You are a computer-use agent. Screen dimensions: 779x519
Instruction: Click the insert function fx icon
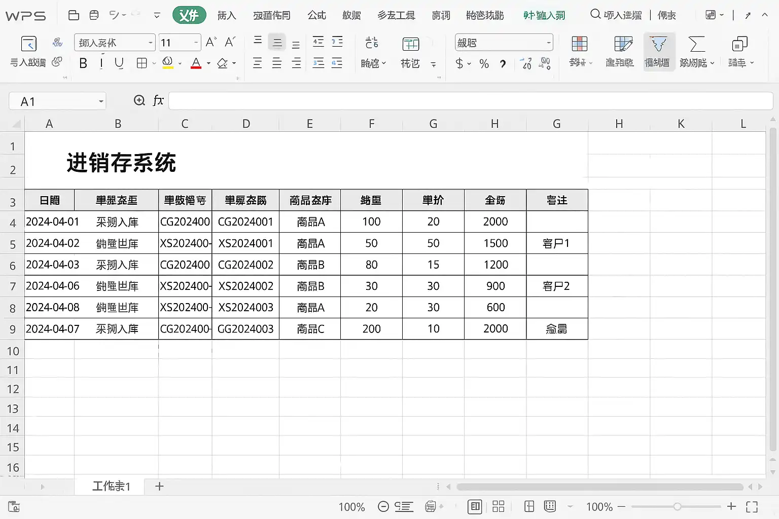[x=158, y=100]
